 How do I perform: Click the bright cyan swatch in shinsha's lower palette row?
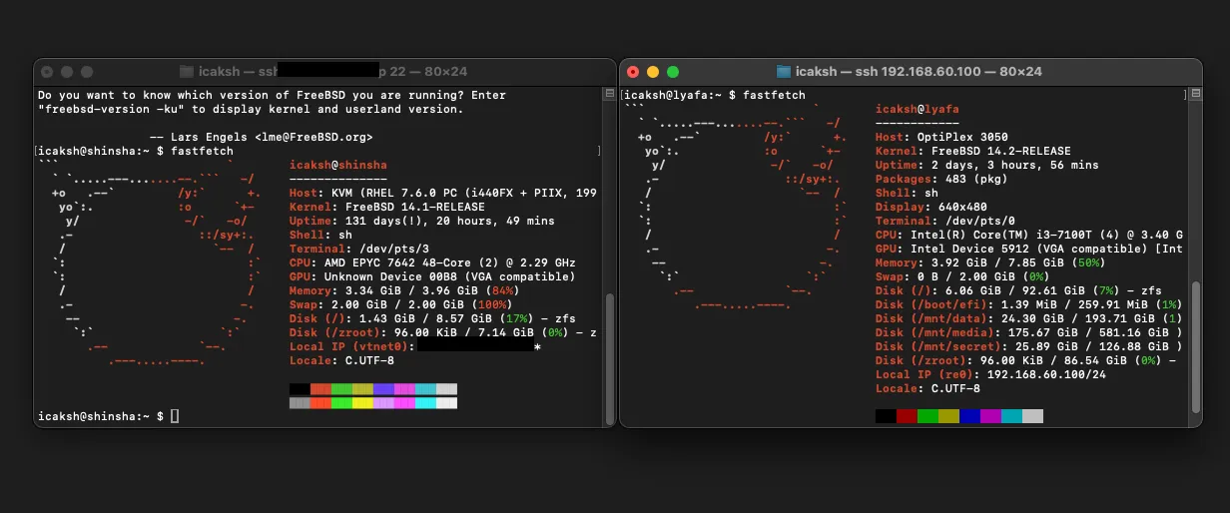pyautogui.click(x=425, y=403)
